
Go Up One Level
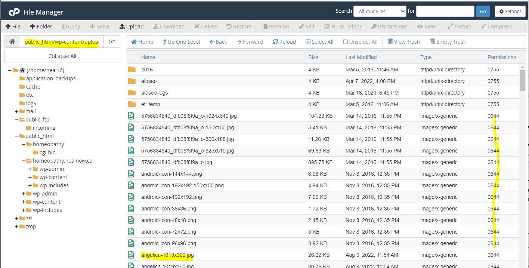[181, 42]
